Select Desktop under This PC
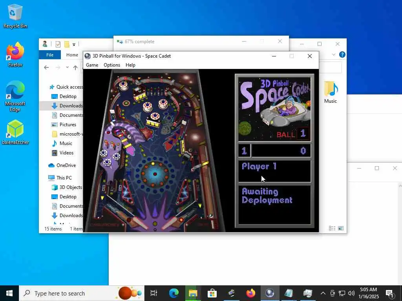 tap(64, 197)
